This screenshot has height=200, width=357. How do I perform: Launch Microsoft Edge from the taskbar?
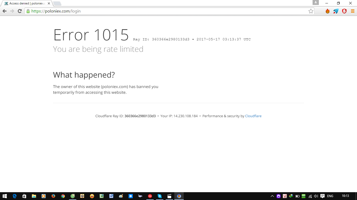pyautogui.click(x=15, y=196)
